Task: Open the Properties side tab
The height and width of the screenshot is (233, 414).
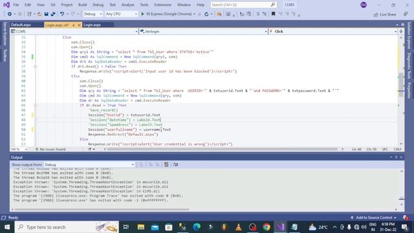Action: [409, 91]
